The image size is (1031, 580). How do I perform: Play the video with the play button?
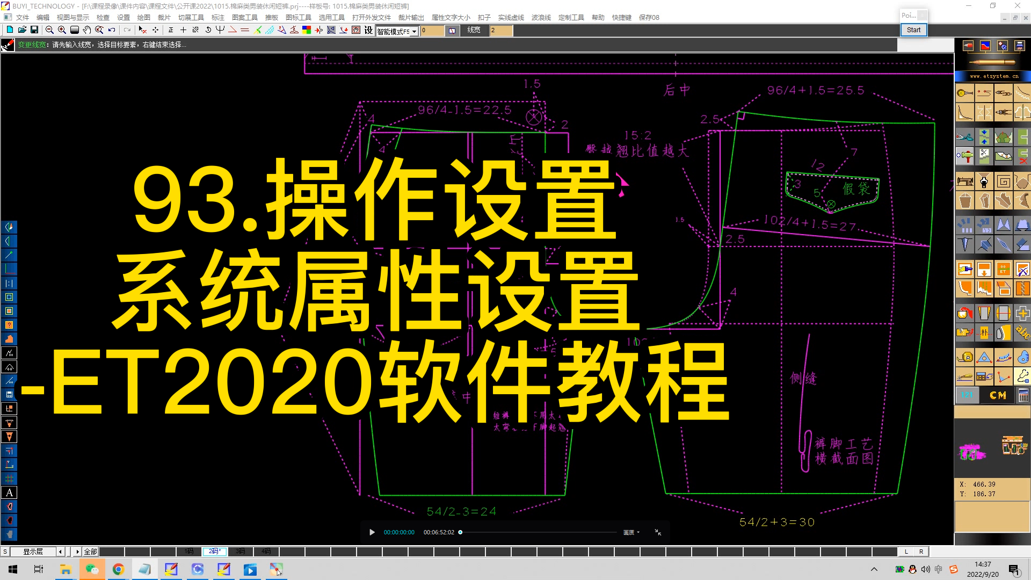tap(372, 532)
